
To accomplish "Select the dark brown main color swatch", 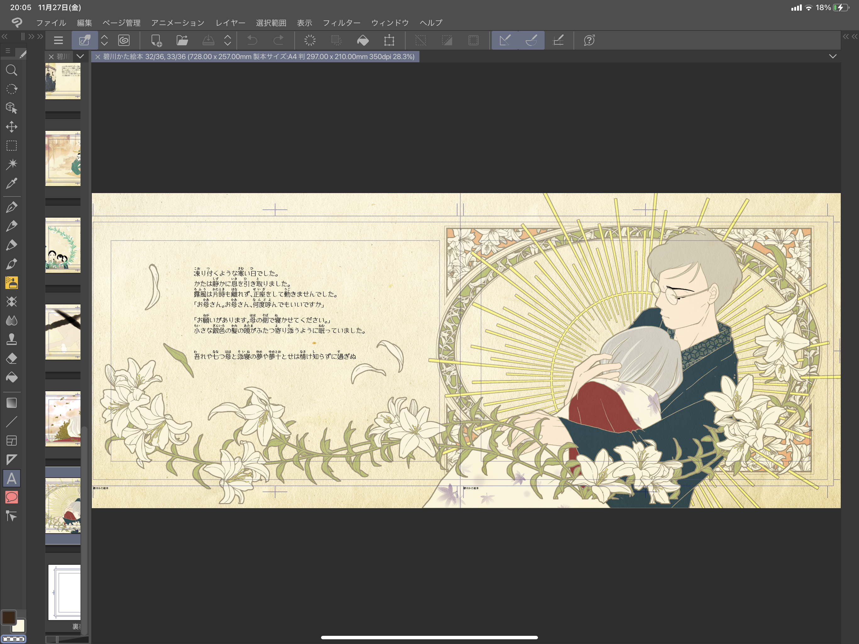I will click(x=8, y=617).
